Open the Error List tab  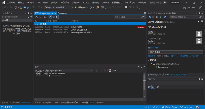[x=84, y=103]
